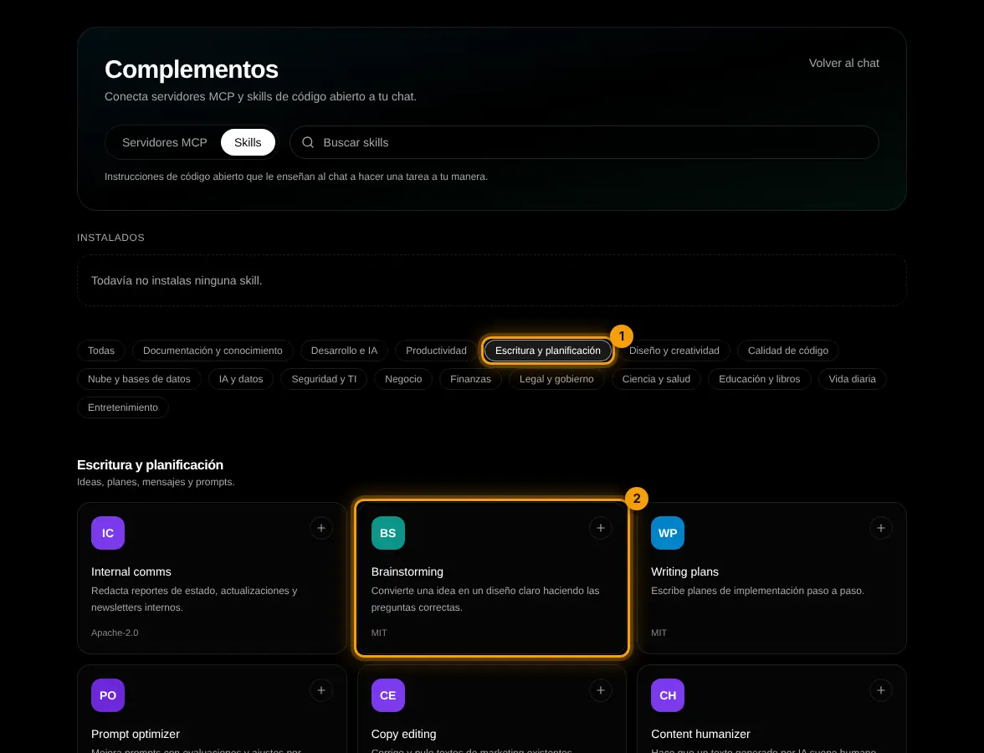Click the INSTALADOS section label
Image resolution: width=984 pixels, height=753 pixels.
pos(110,238)
